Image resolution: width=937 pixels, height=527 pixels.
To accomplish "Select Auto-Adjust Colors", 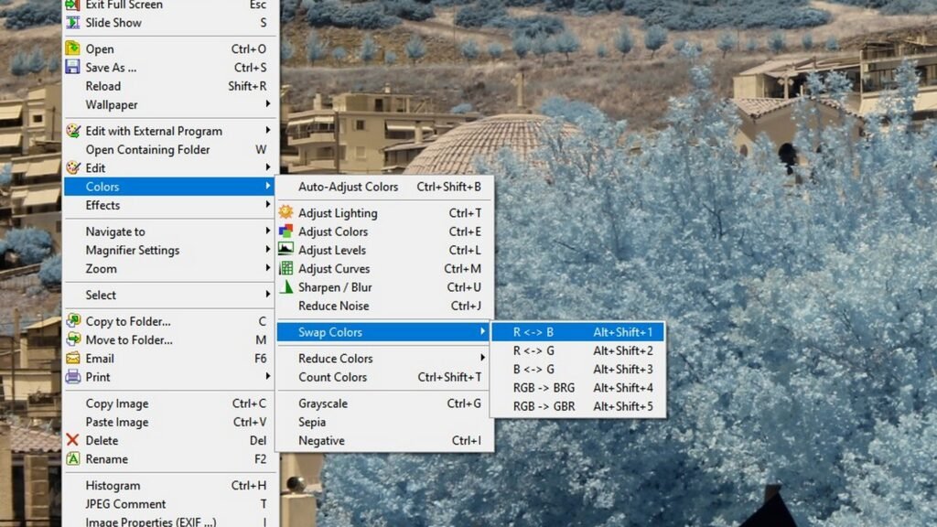I will [x=385, y=187].
